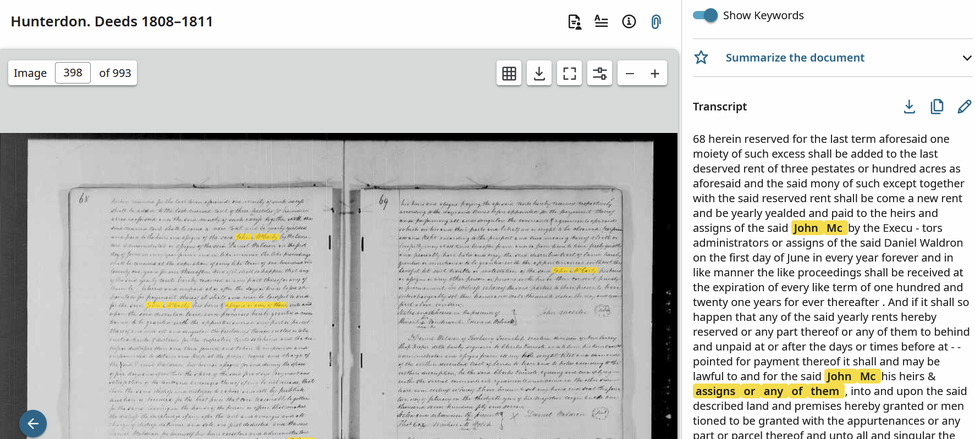Click the 'of 993' page count text
Image resolution: width=975 pixels, height=439 pixels.
(x=115, y=73)
